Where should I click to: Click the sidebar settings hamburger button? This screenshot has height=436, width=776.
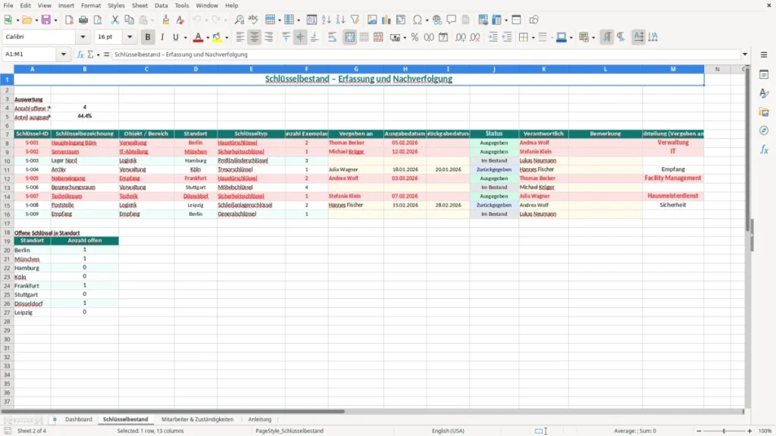click(764, 54)
